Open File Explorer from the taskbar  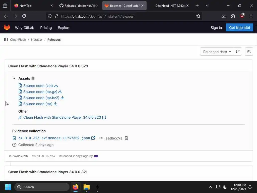pos(87,187)
